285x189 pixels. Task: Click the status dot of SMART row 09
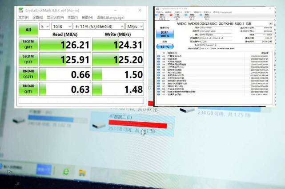tap(159, 78)
